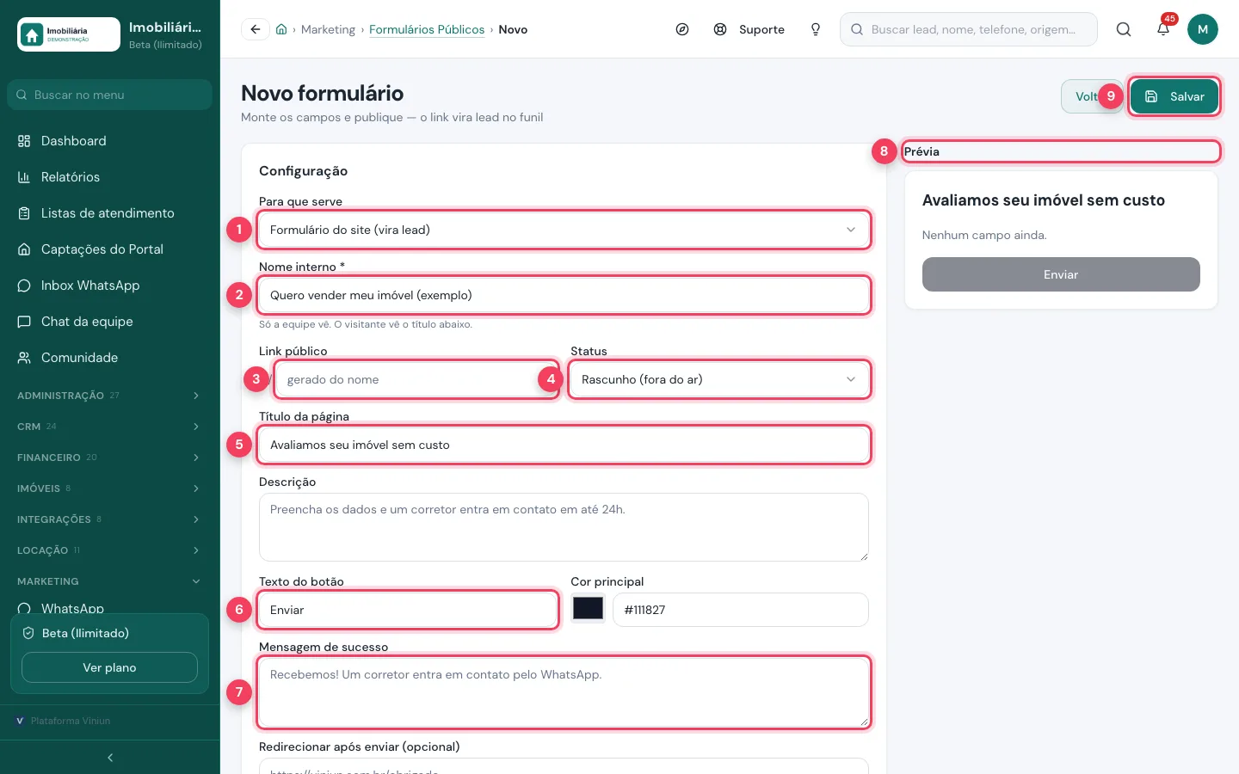Expand the CRM sidebar section
Screen dimensions: 1239x774
109,427
